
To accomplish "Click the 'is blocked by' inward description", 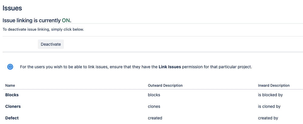I will pos(270,95).
